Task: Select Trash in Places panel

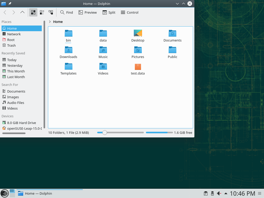Action: (x=11, y=45)
